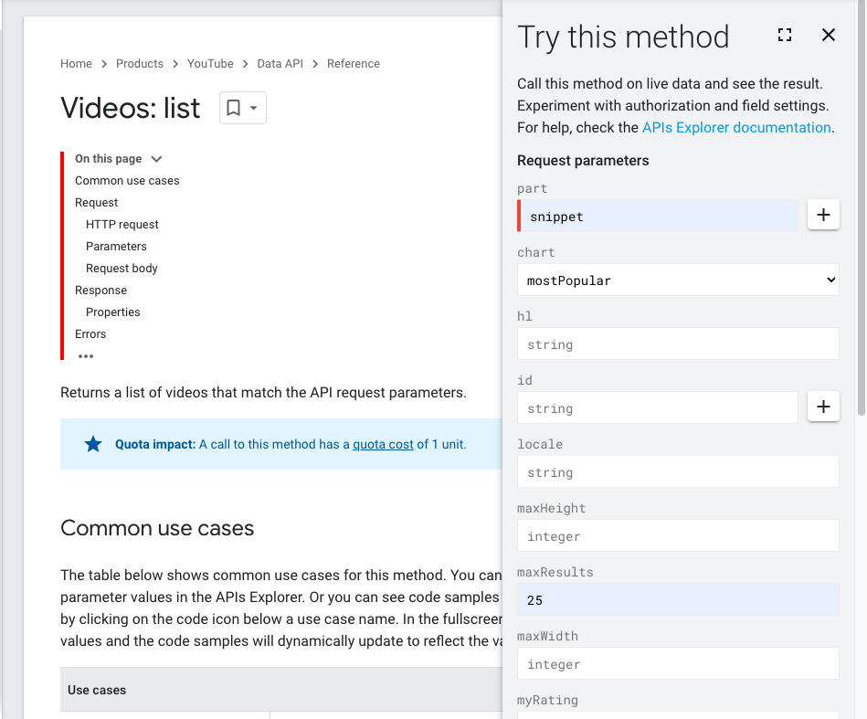Click the star icon in Quota impact note

93,444
